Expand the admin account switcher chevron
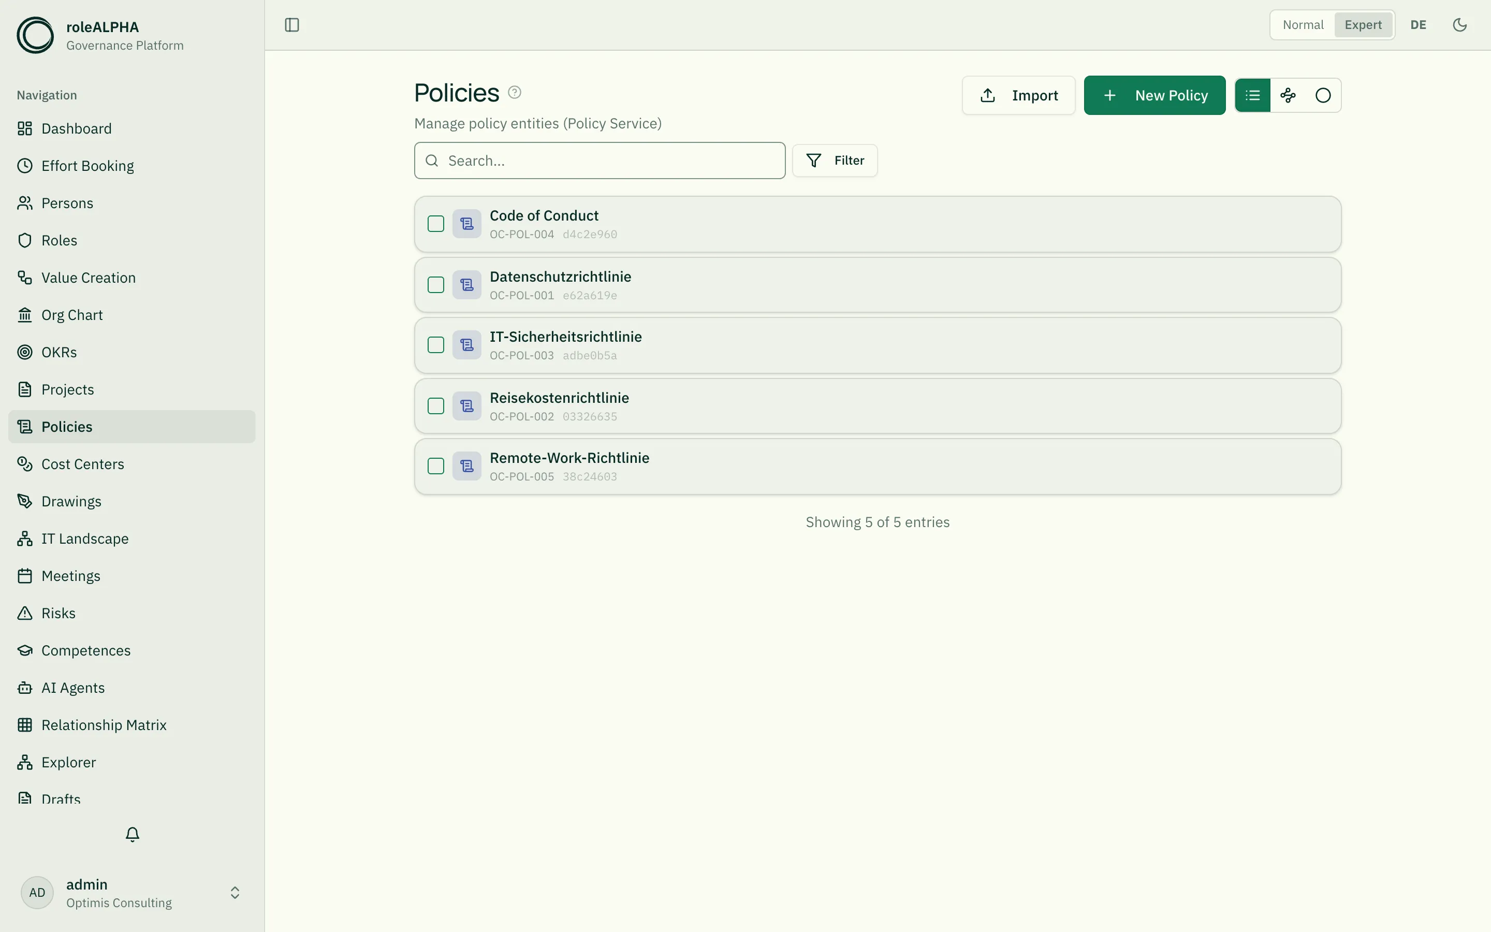1491x932 pixels. point(235,893)
